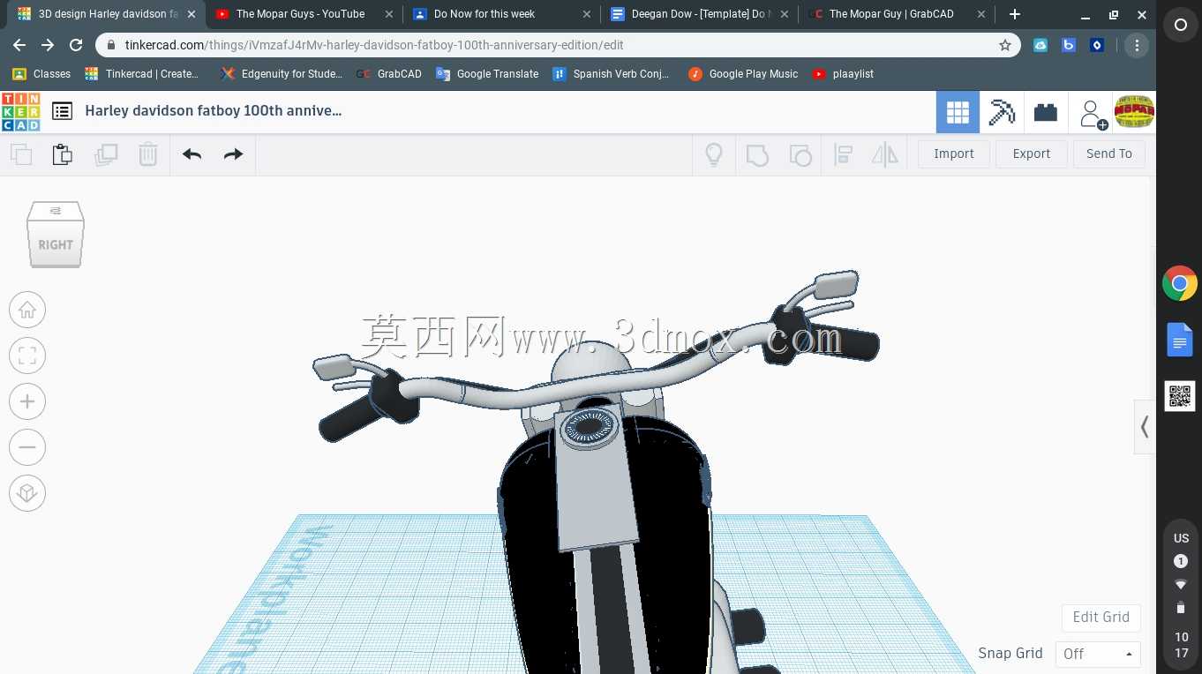Switch to 3D design grid view
Image resolution: width=1202 pixels, height=674 pixels.
pos(958,112)
